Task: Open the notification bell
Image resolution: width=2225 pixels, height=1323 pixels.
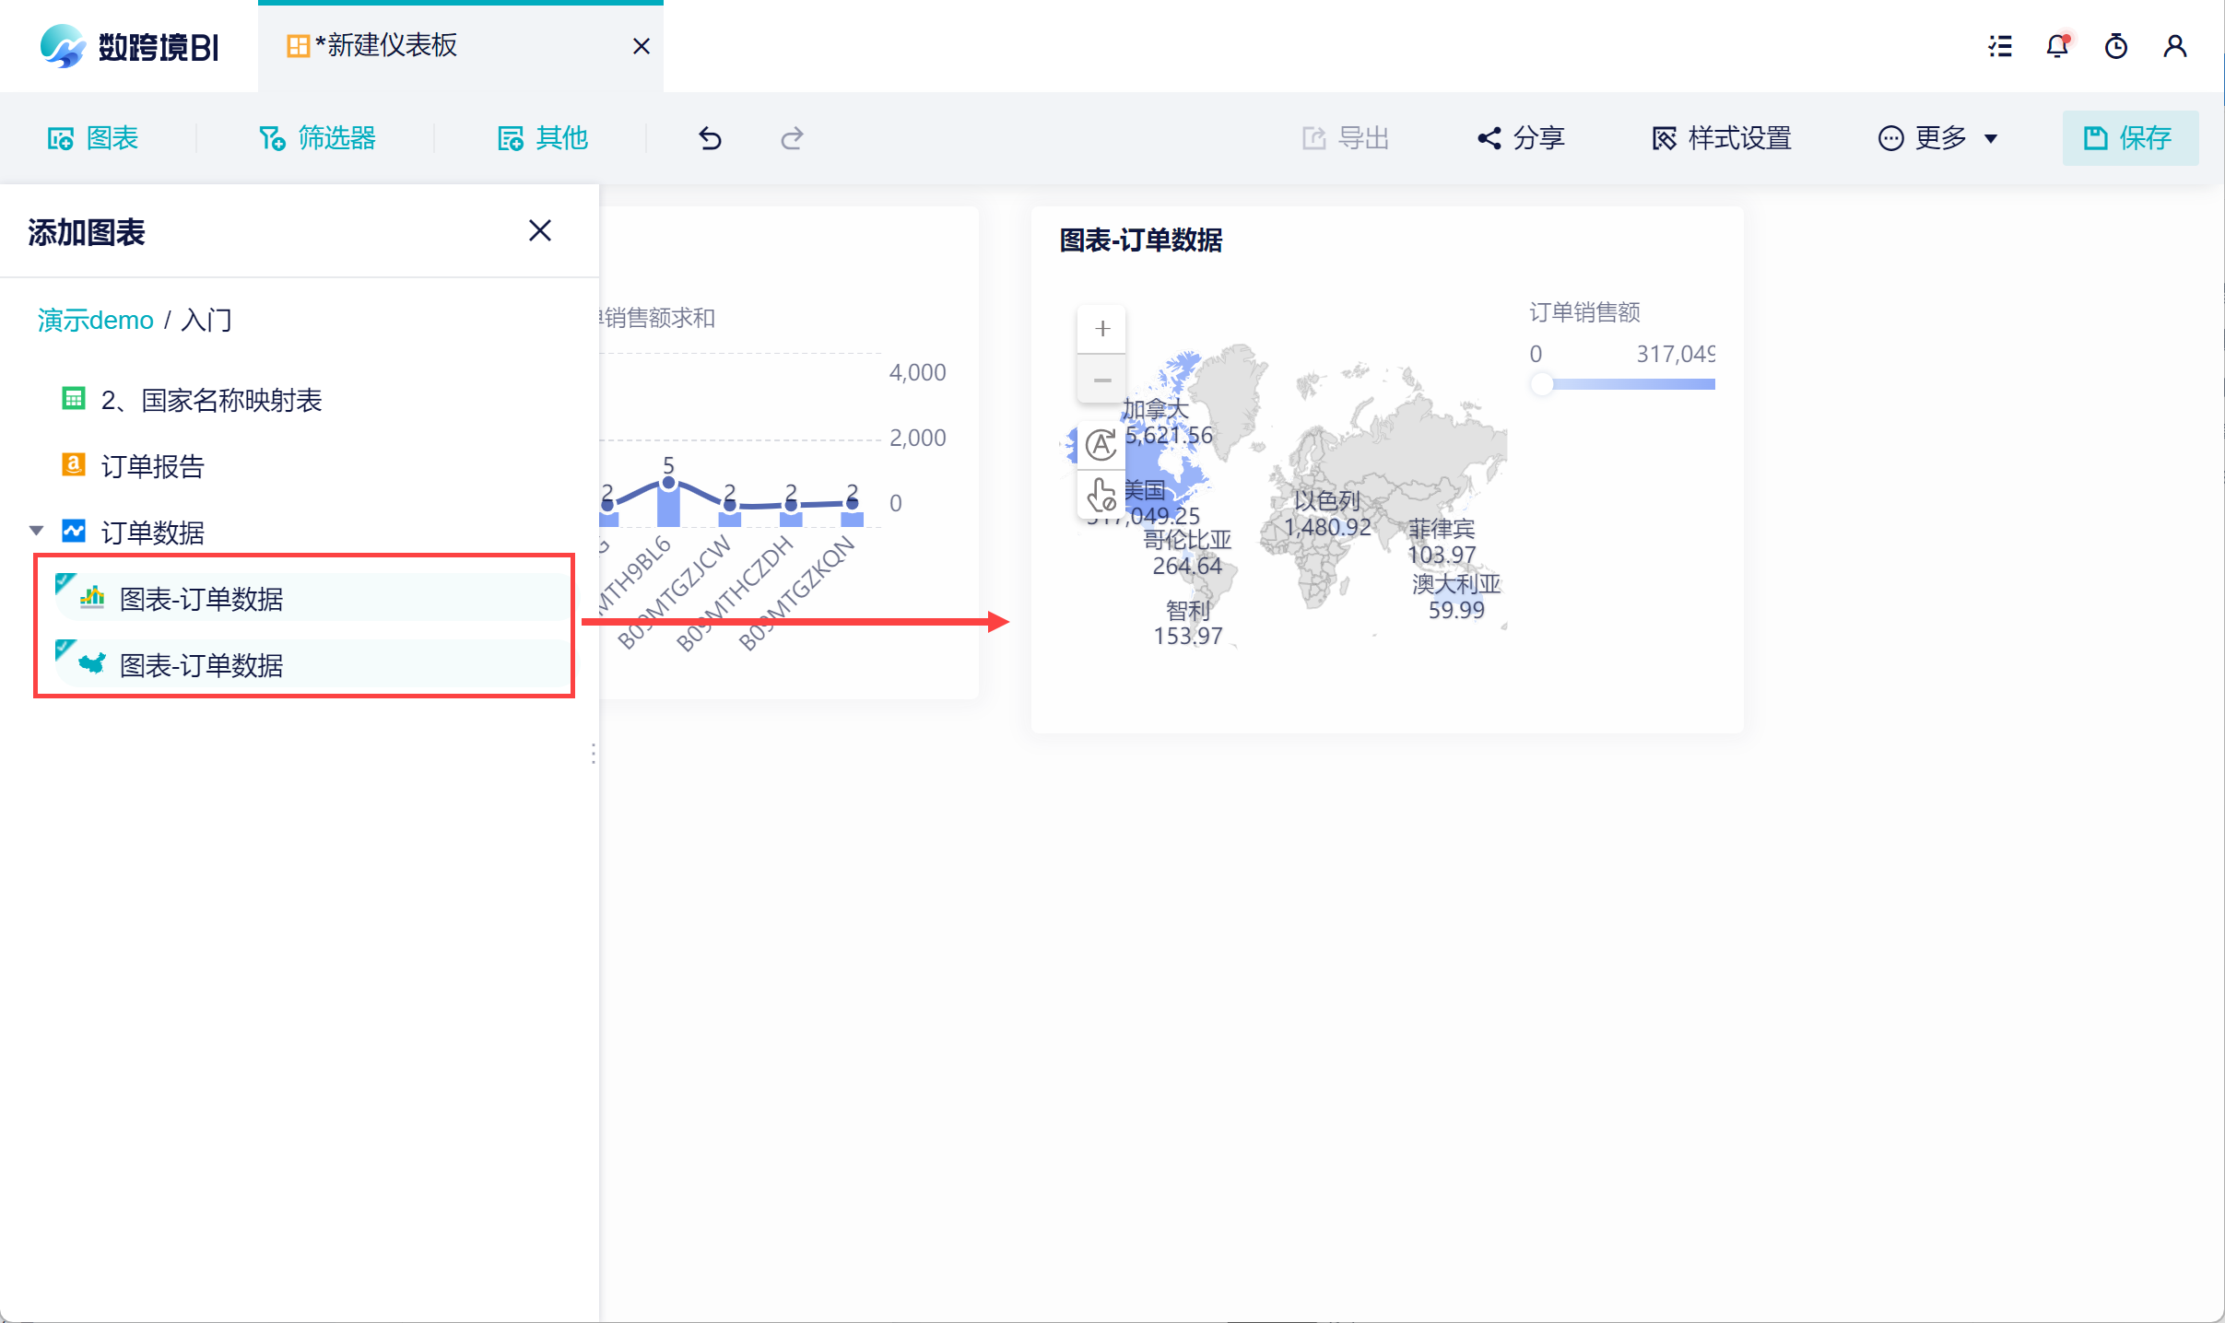Action: point(2057,46)
